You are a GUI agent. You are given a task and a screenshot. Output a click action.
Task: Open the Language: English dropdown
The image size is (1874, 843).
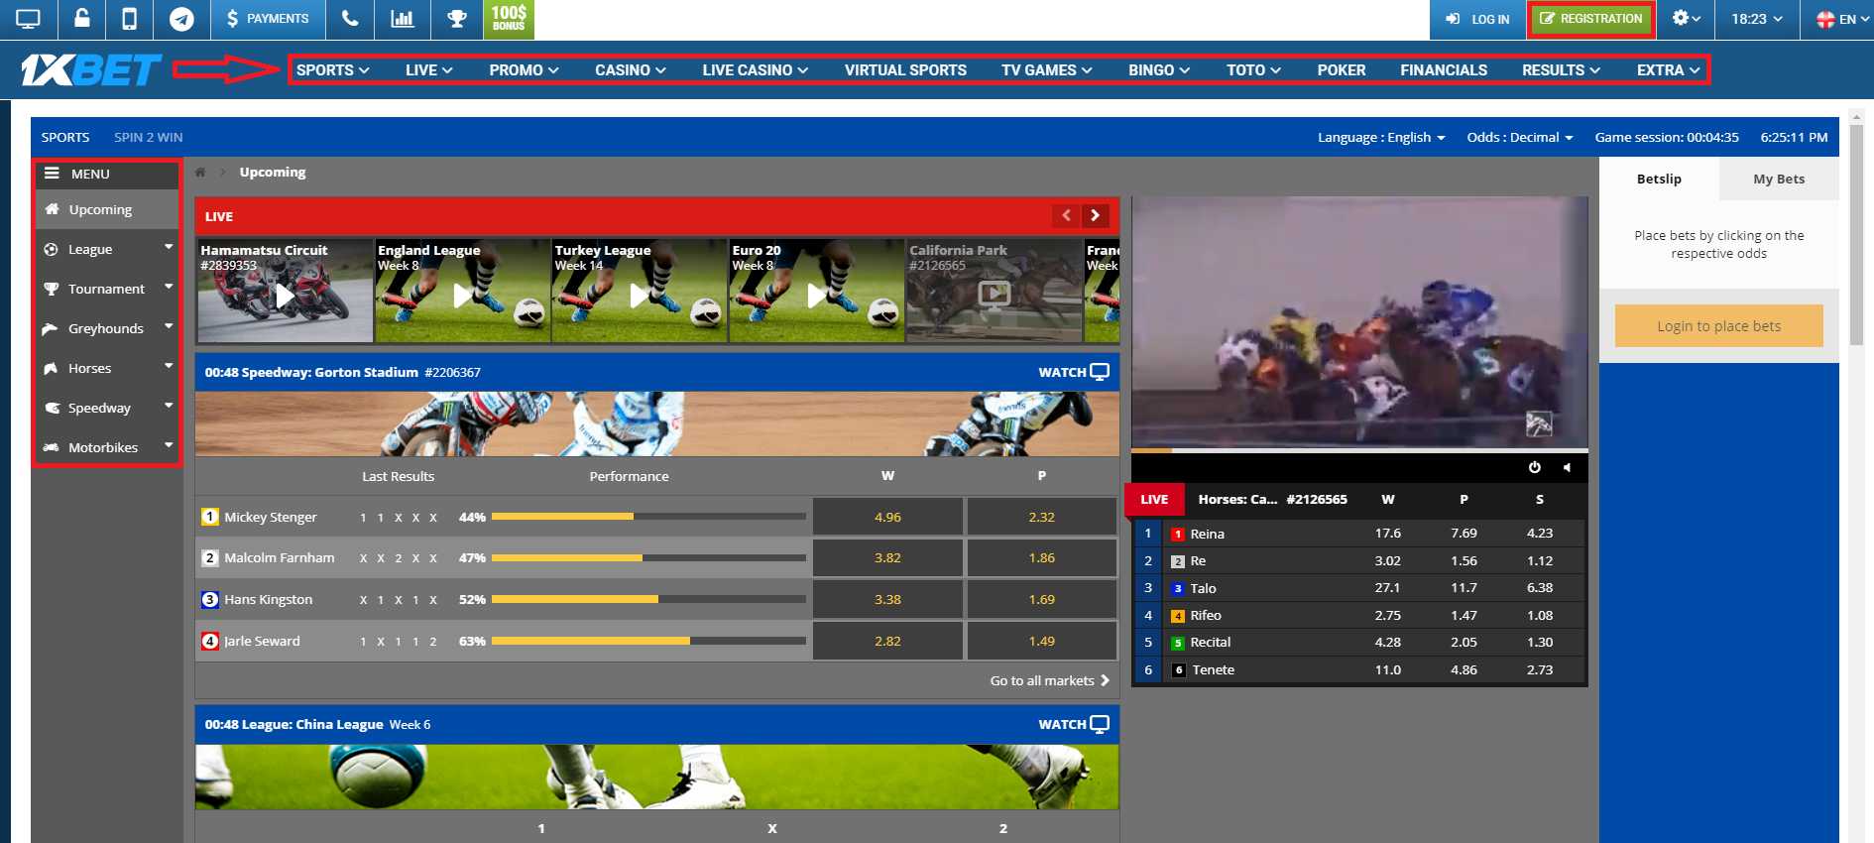click(x=1381, y=137)
